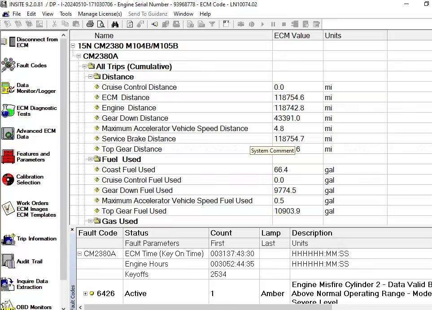
Task: Click the binoculars find icon
Action: (115, 24)
